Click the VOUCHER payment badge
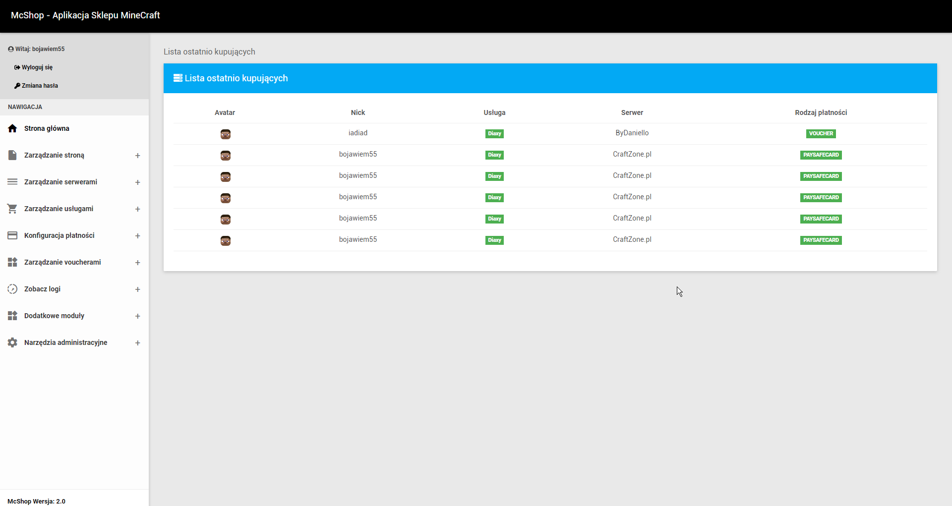952x506 pixels. (x=821, y=134)
